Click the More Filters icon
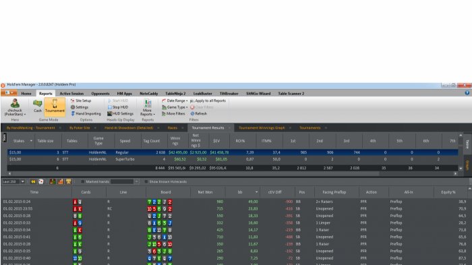Viewport: 472px width, 265px height. [163, 113]
